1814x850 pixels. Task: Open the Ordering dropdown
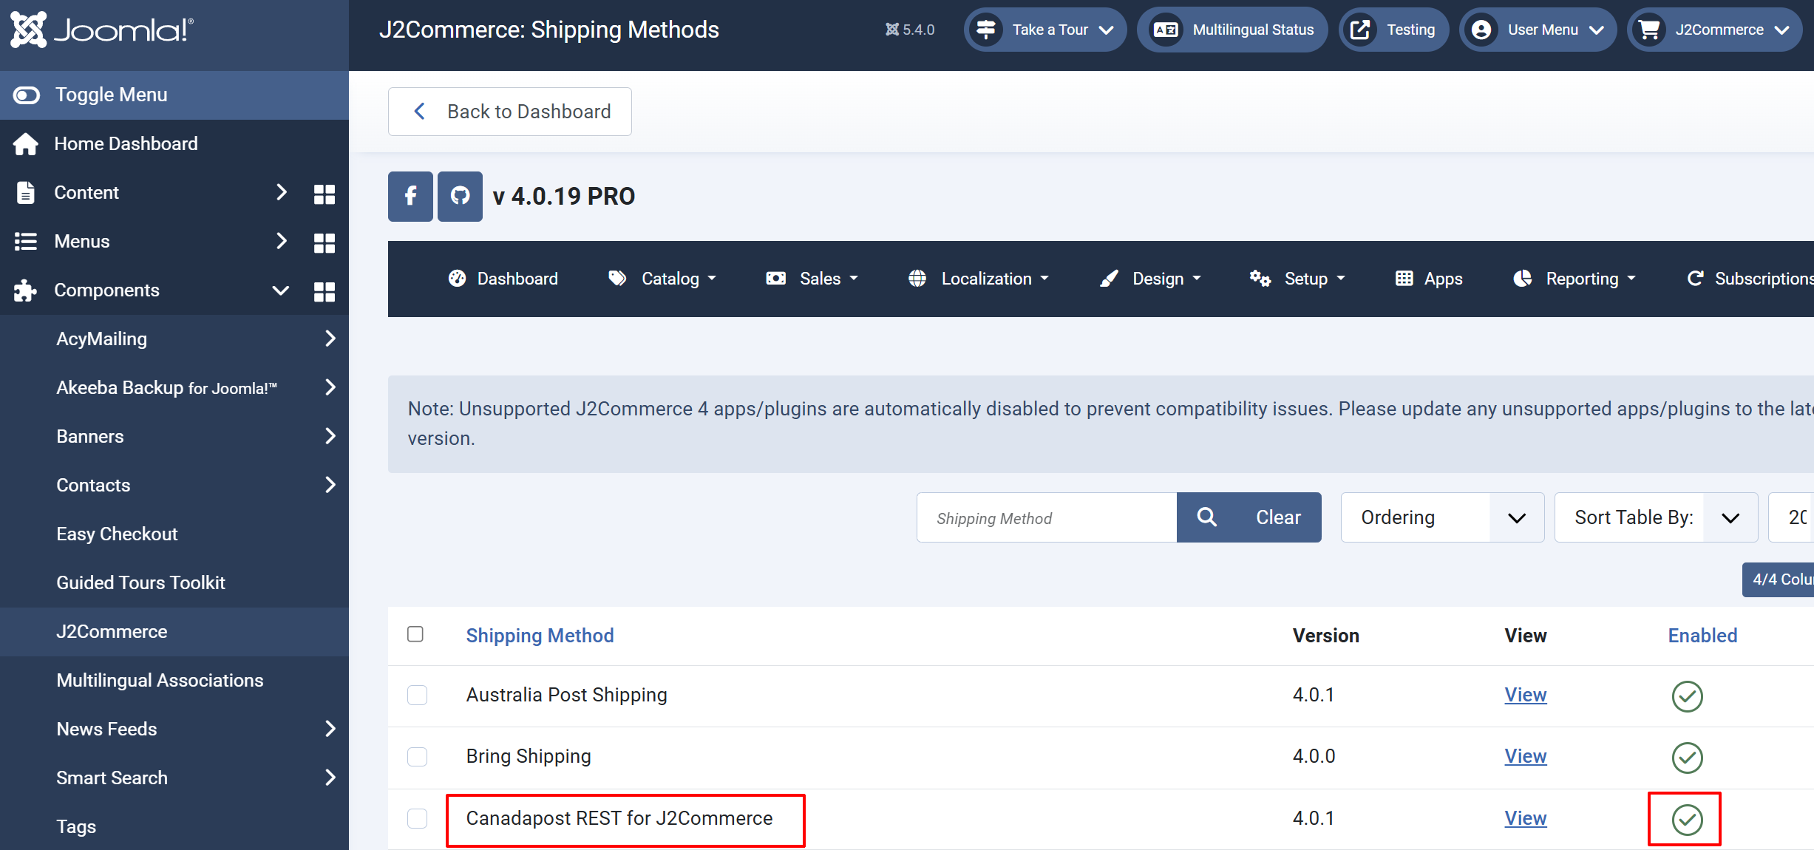click(1442, 517)
